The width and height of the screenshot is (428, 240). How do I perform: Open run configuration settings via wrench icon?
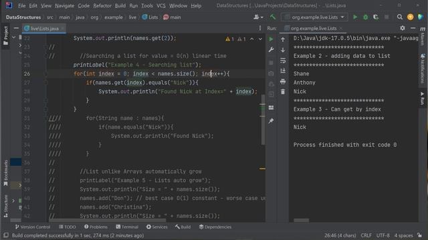pyautogui.click(x=271, y=50)
